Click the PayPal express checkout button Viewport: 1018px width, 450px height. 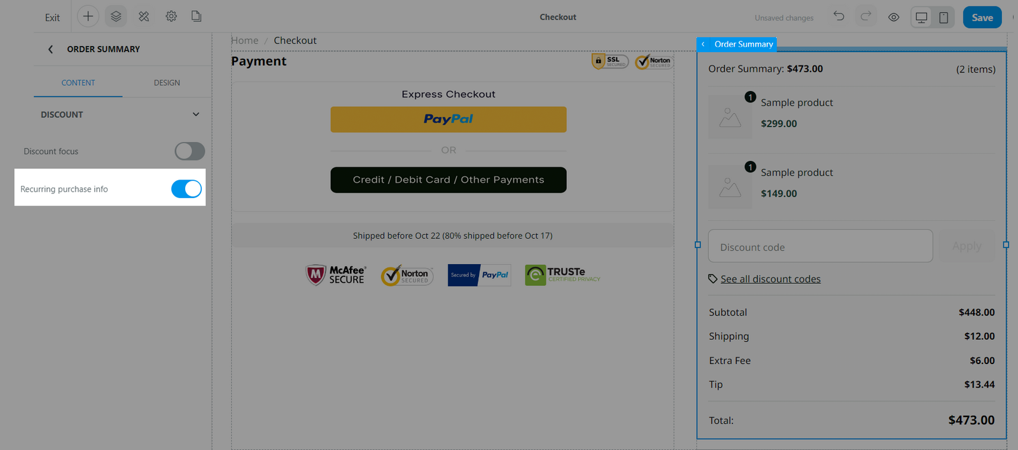click(x=449, y=120)
